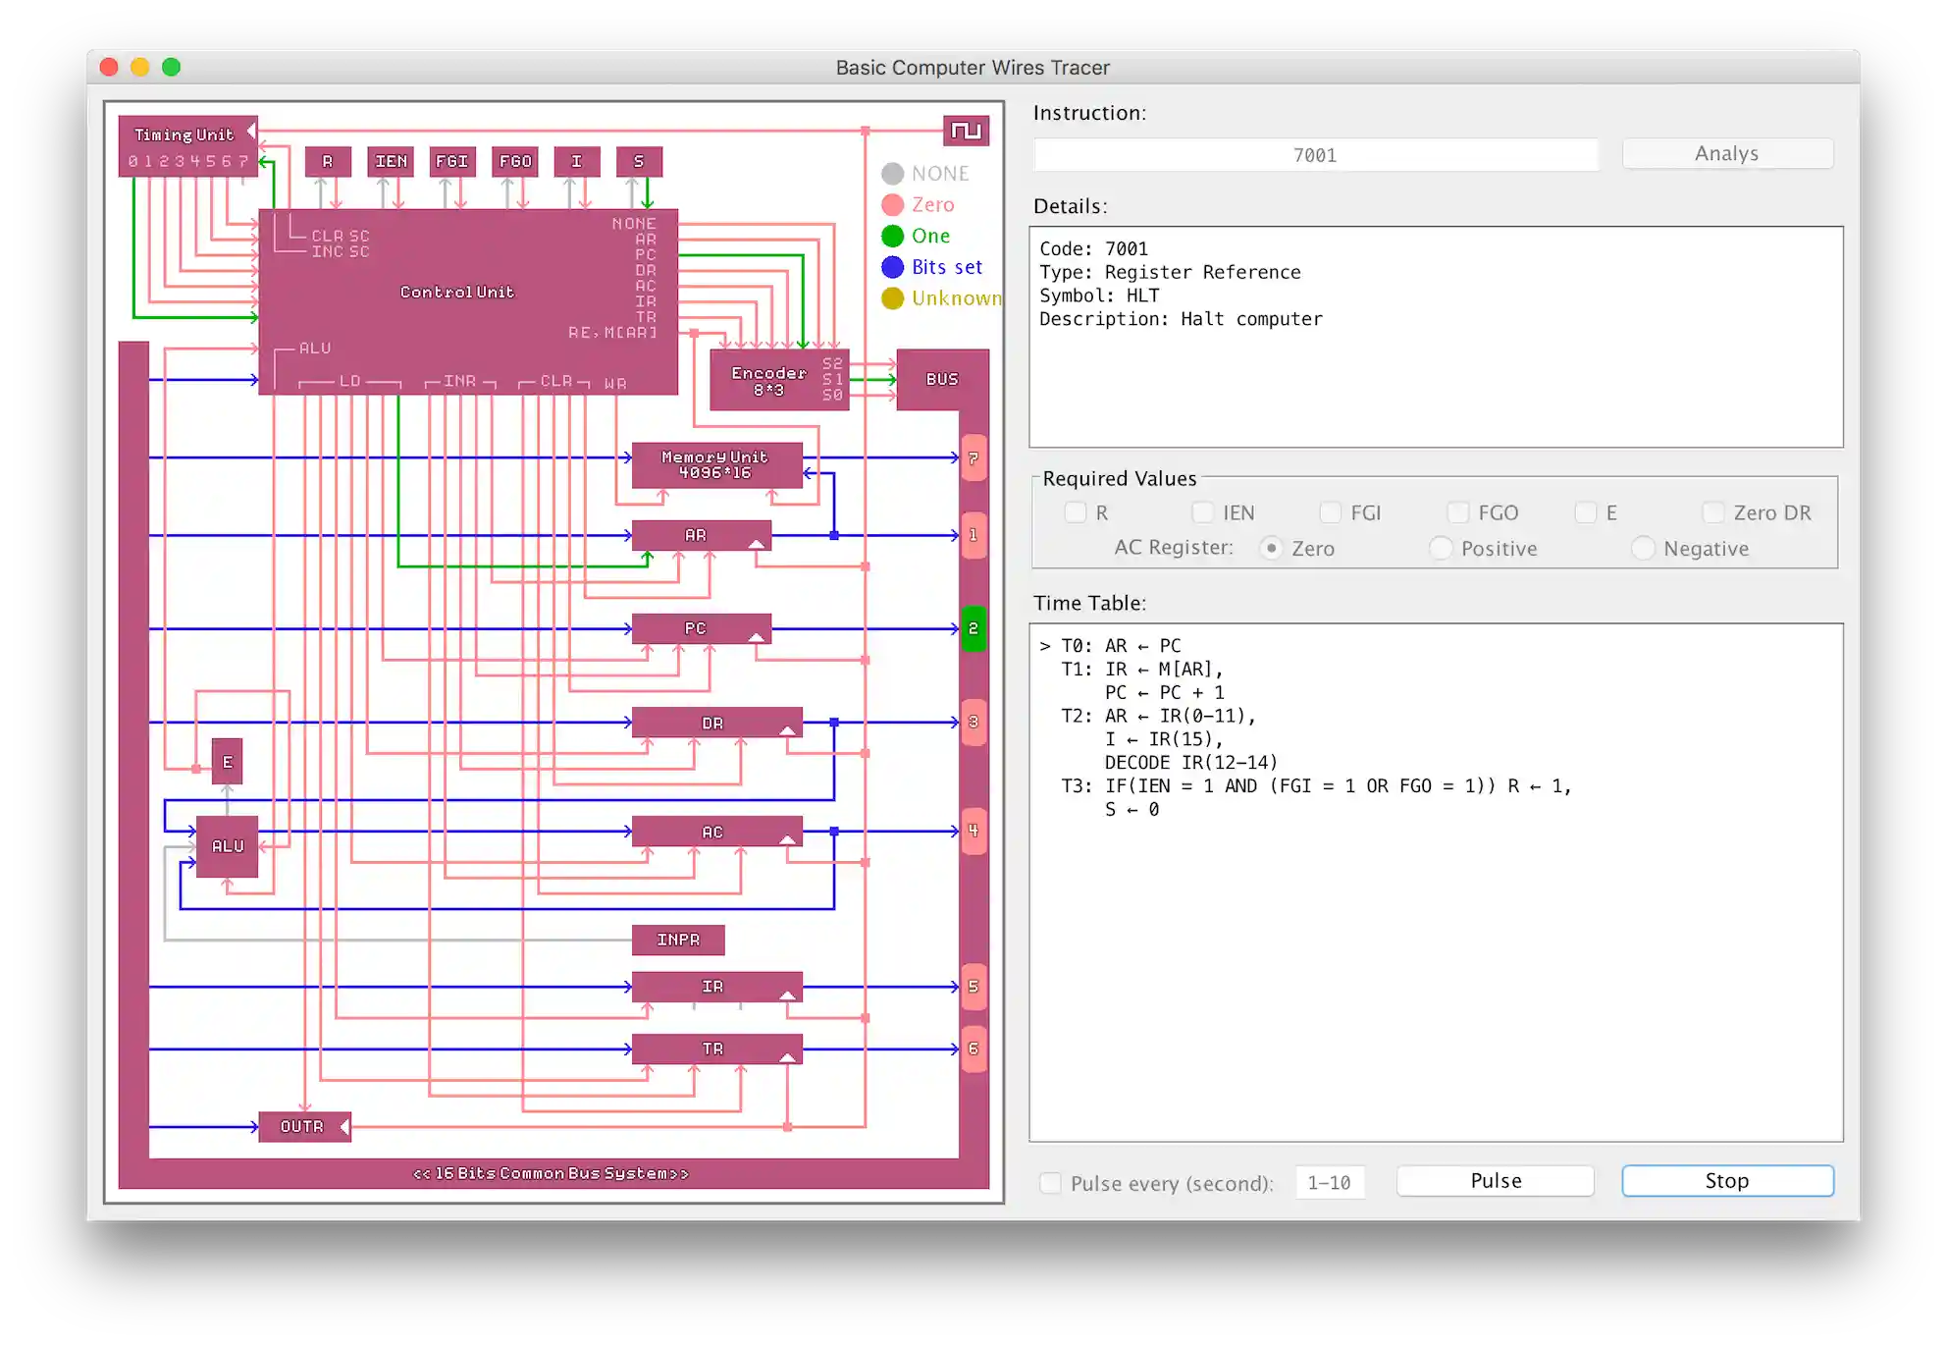Image resolution: width=1947 pixels, height=1345 pixels.
Task: Enable the IEN required value checkbox
Action: pos(1203,512)
